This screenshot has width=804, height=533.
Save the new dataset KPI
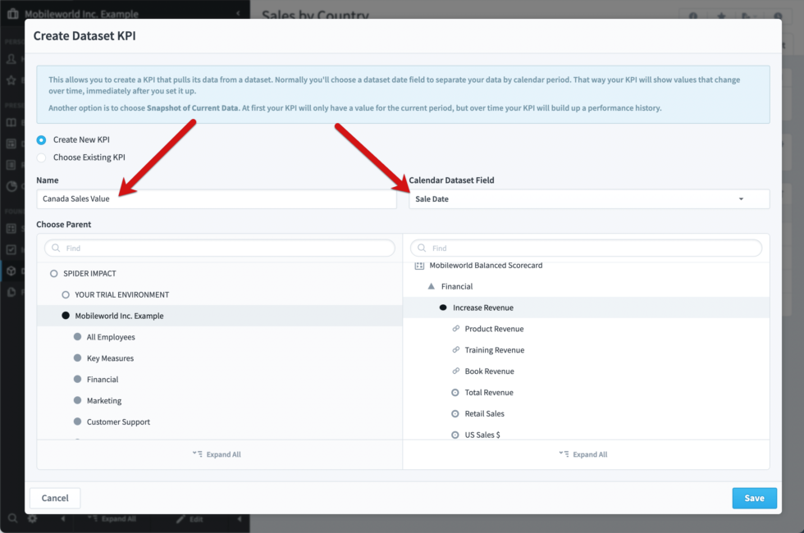[753, 498]
